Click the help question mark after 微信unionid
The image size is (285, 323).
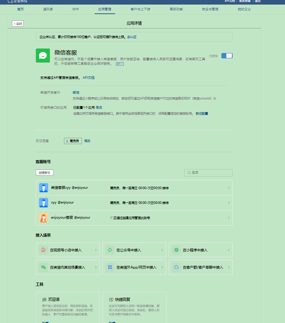click(215, 98)
